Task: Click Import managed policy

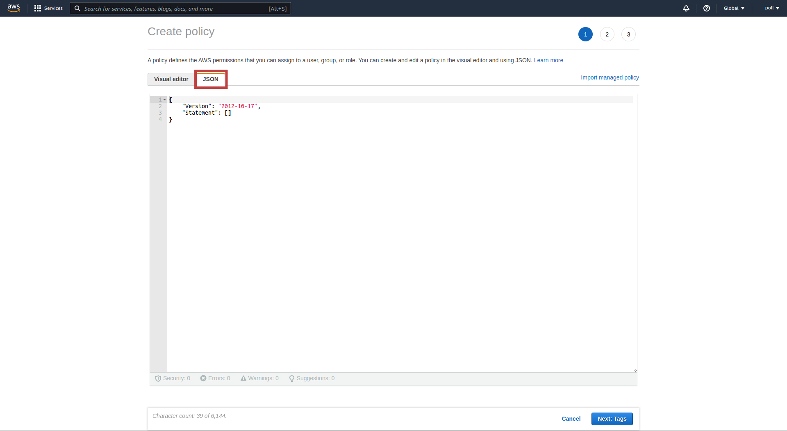Action: [610, 77]
